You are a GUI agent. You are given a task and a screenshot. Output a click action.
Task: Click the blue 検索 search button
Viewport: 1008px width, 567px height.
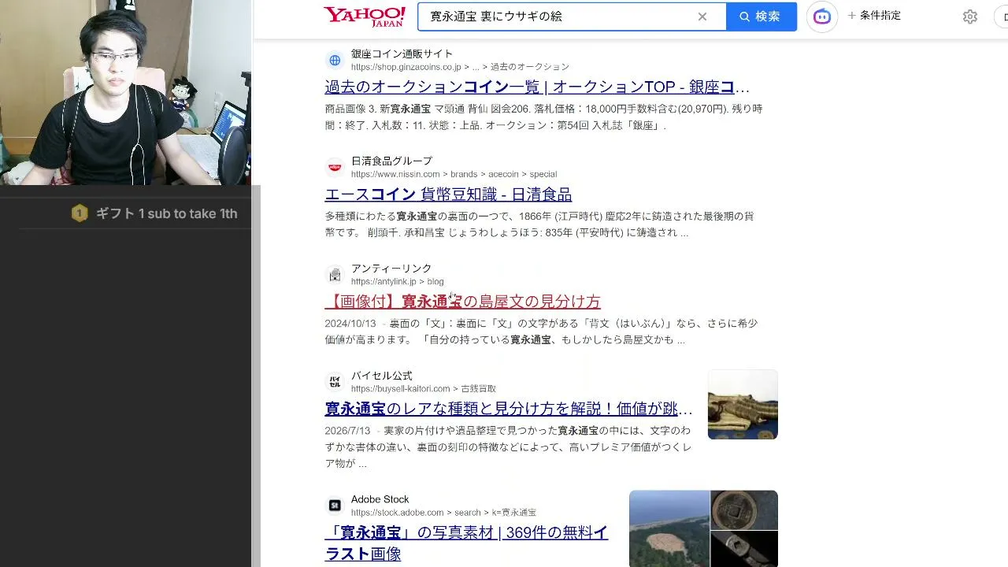point(761,17)
